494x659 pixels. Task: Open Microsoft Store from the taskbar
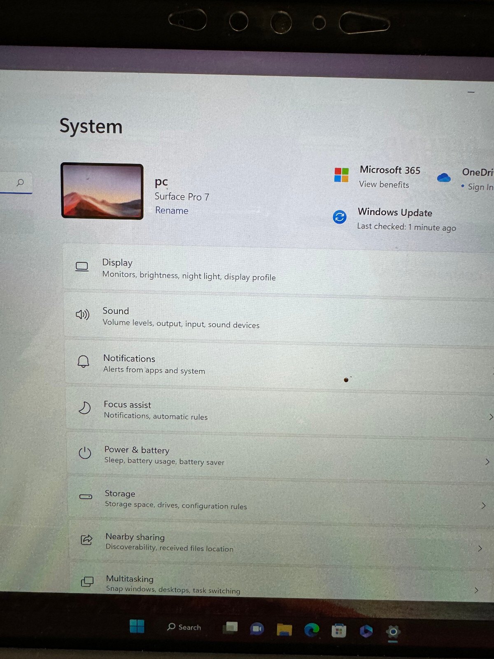[x=339, y=631]
